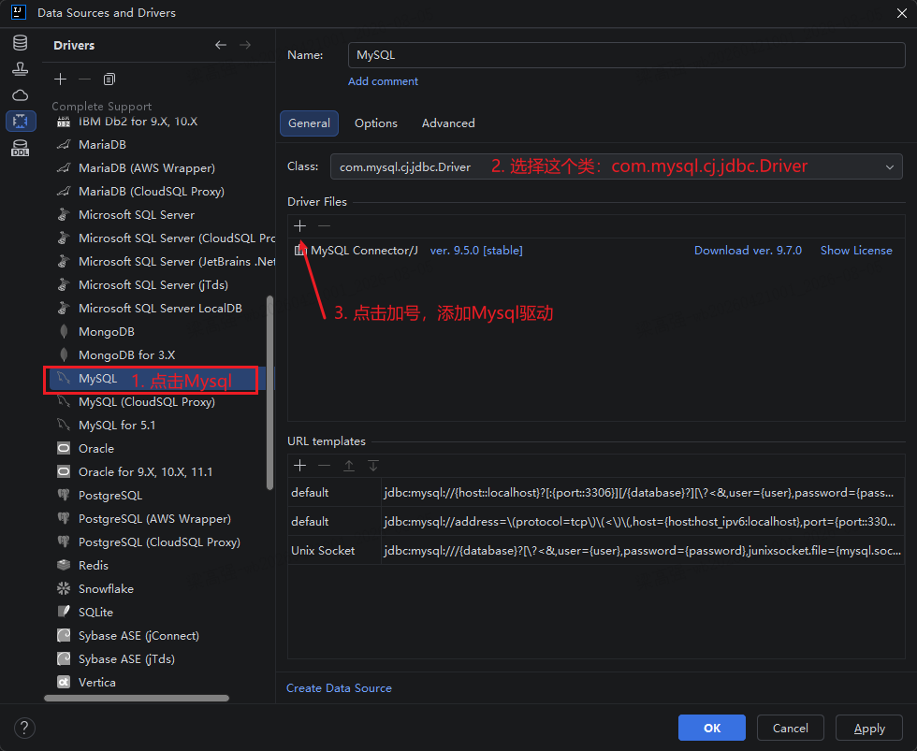The width and height of the screenshot is (917, 751).
Task: Move URL template up
Action: point(349,465)
